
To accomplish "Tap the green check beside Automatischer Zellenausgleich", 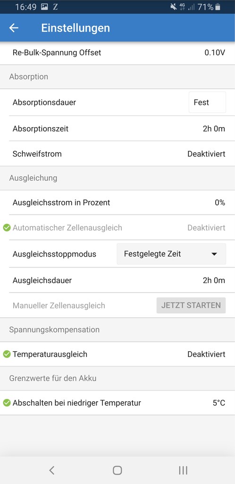I will [x=7, y=228].
